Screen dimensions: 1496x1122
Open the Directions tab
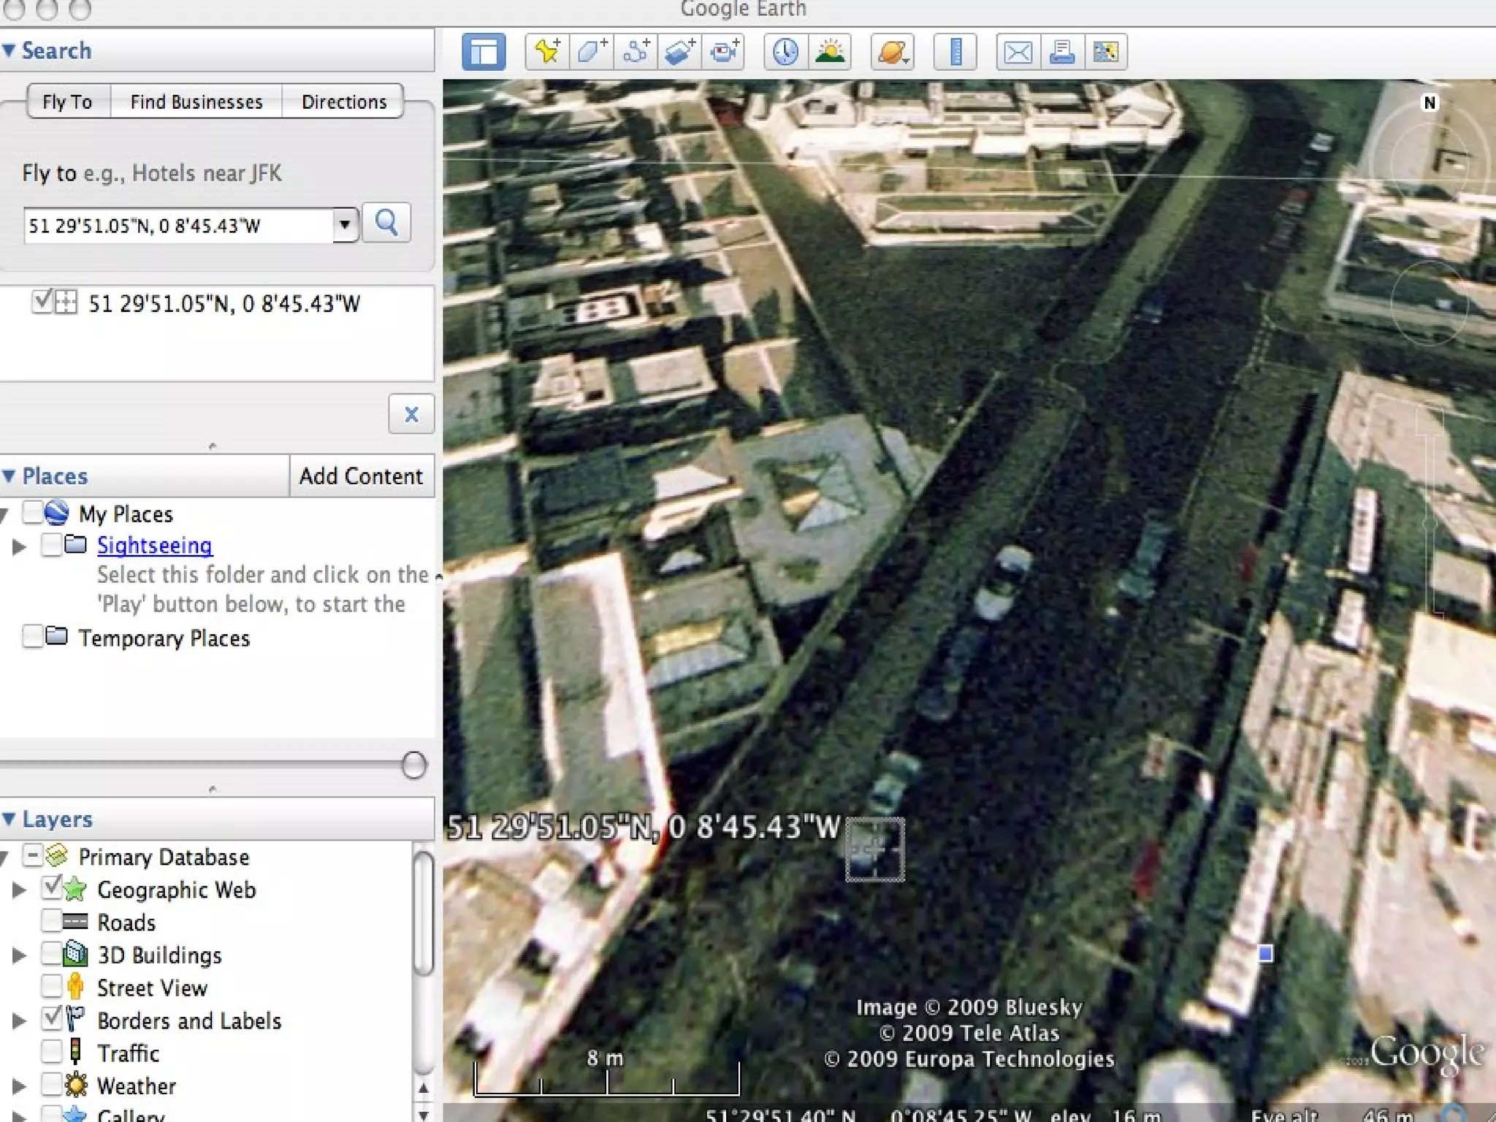344,102
